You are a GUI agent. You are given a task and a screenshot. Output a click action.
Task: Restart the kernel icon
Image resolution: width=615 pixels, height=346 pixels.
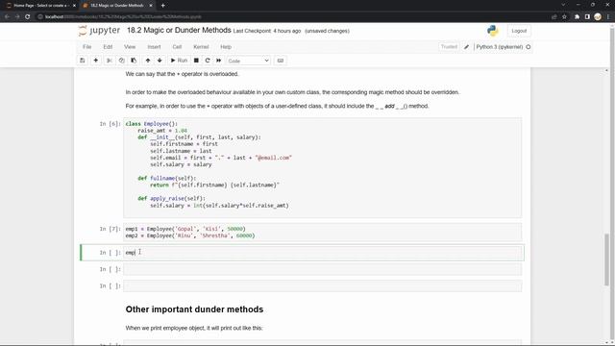tap(208, 61)
